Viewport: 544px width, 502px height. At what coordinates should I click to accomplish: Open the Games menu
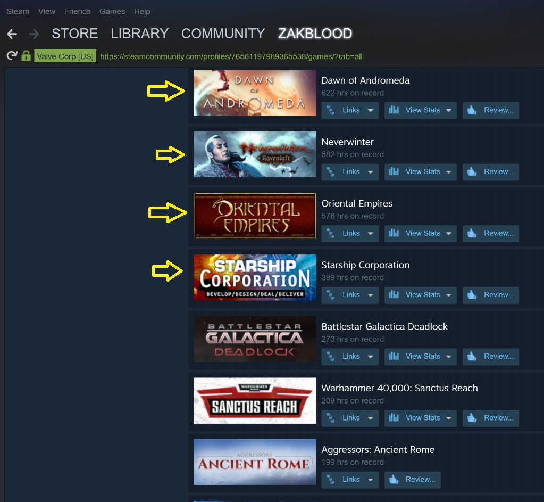112,12
